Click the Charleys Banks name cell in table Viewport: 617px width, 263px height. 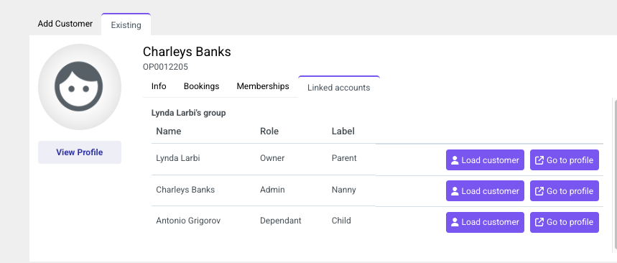[185, 190]
